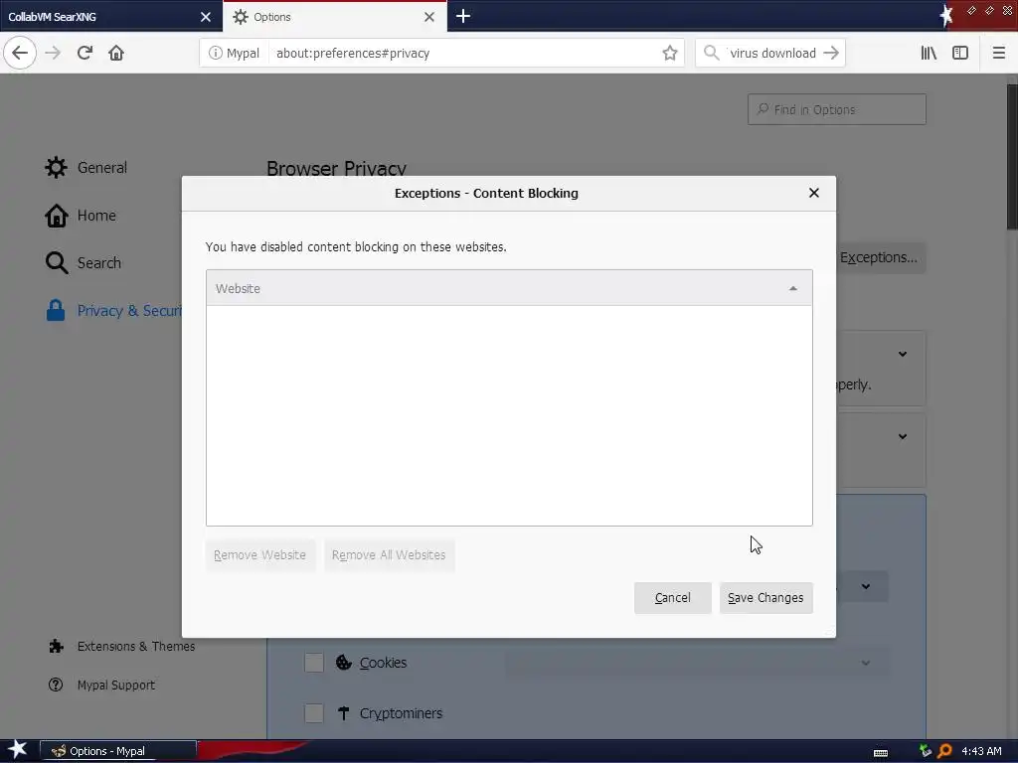Click the green arrow tray icon
1018x763 pixels.
(926, 751)
